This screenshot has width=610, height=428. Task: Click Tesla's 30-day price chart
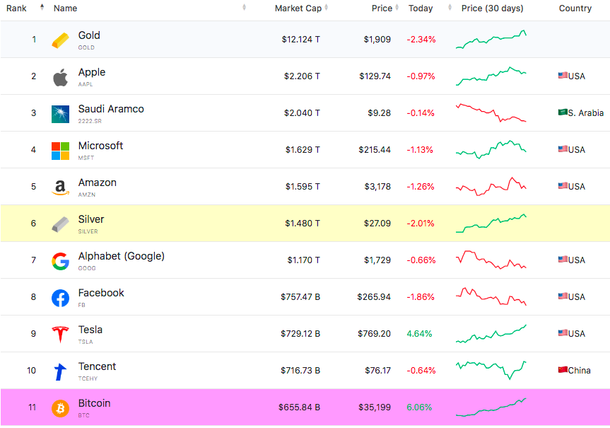pos(491,334)
